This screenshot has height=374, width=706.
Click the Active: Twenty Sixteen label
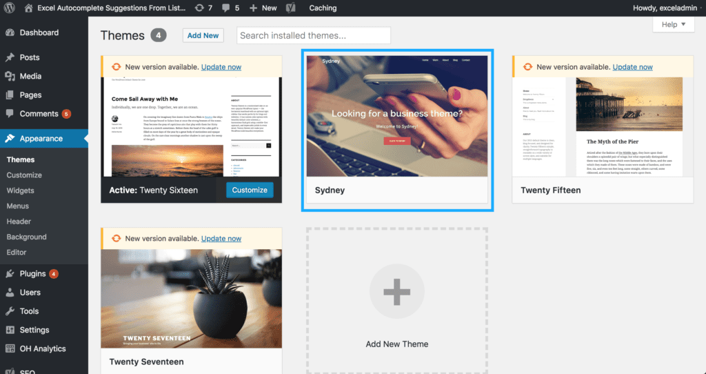pos(154,190)
